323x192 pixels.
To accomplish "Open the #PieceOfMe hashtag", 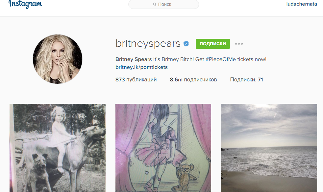I will tap(221, 59).
